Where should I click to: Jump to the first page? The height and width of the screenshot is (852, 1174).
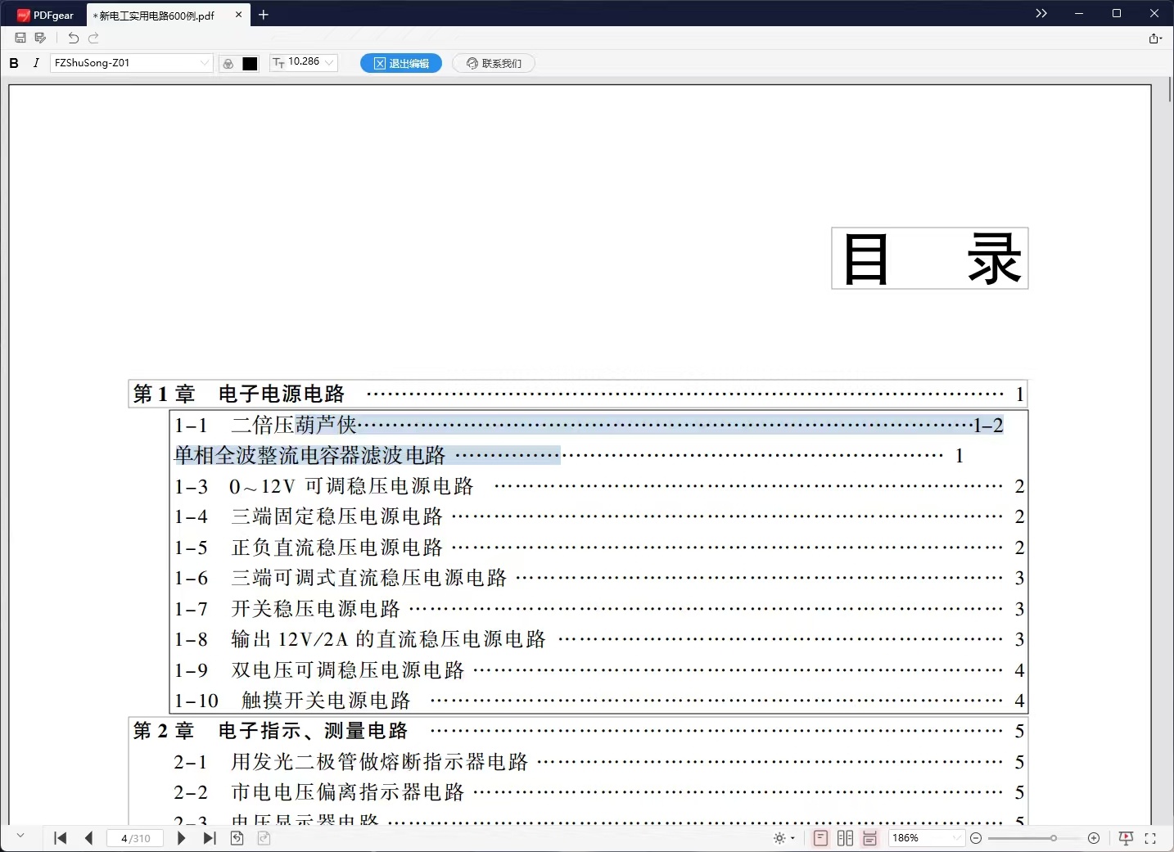click(x=60, y=838)
